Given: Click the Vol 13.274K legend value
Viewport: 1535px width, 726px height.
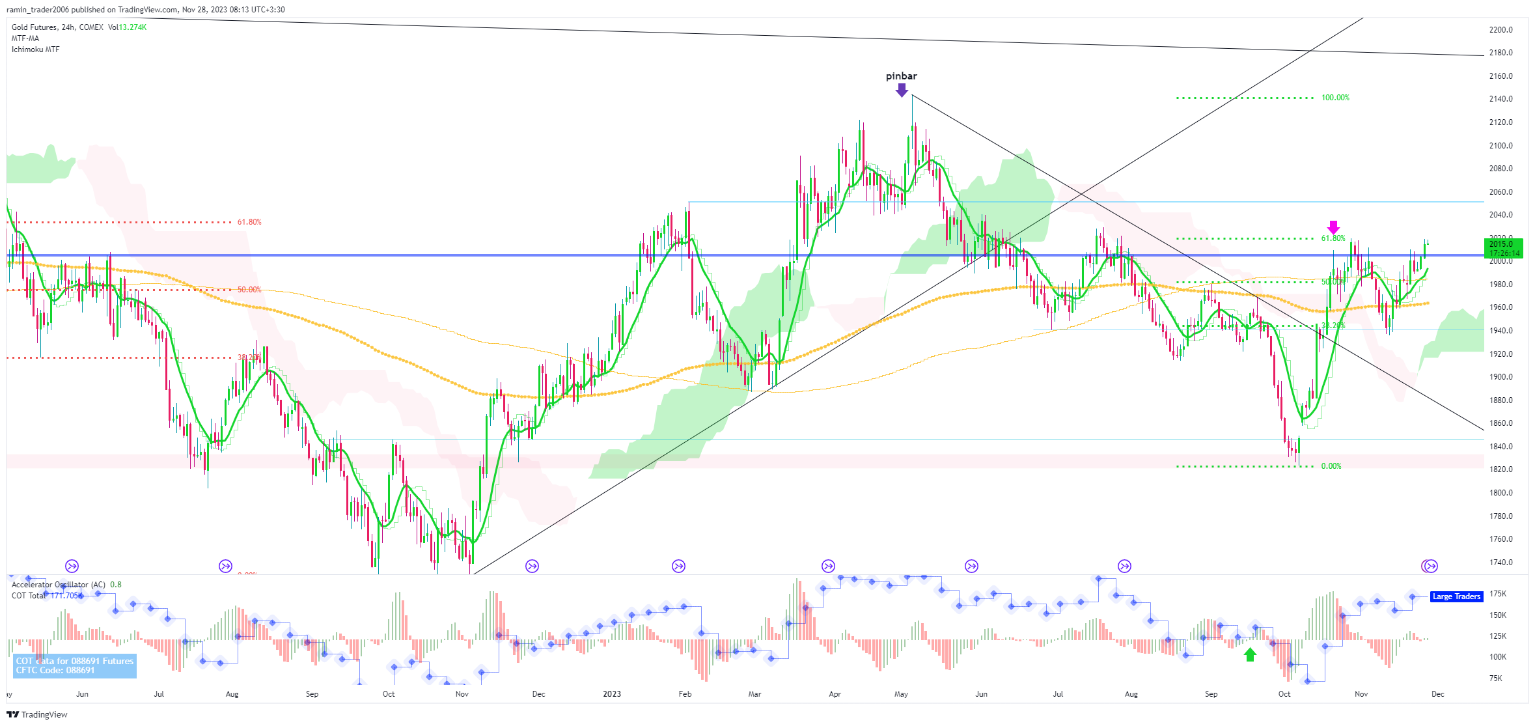Looking at the screenshot, I should click(128, 27).
